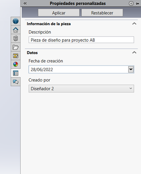Image resolution: width=141 pixels, height=174 pixels.
Task: Open the View Palette tab
Action: pyautogui.click(x=16, y=56)
